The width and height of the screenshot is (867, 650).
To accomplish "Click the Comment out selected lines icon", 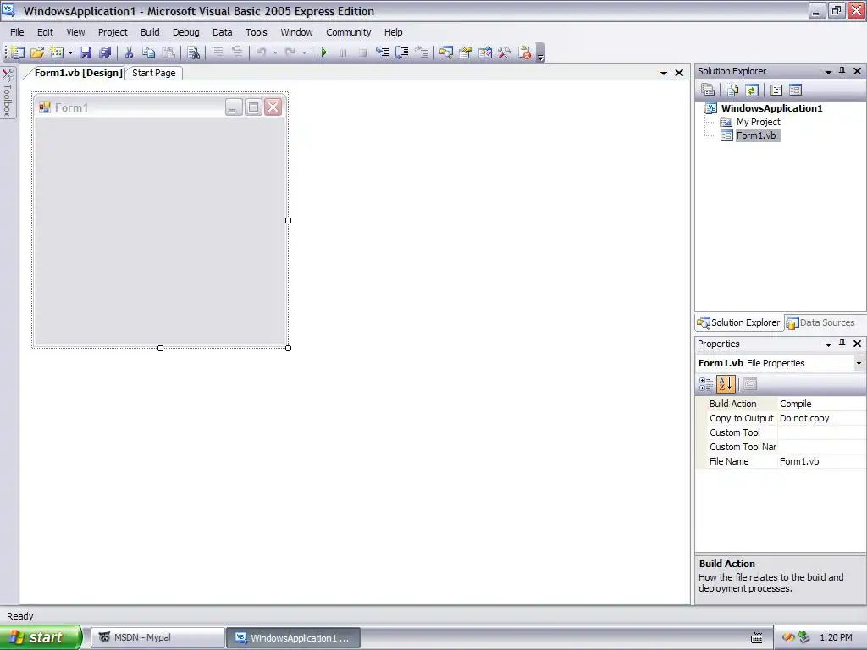I will (218, 52).
